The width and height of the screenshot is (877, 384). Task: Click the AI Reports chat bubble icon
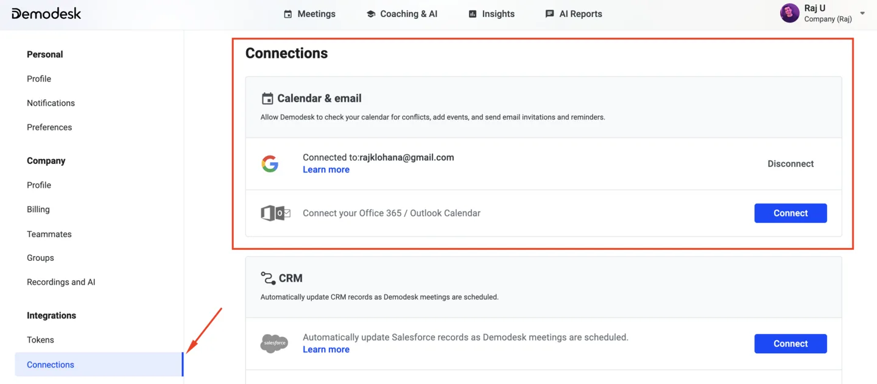[550, 14]
